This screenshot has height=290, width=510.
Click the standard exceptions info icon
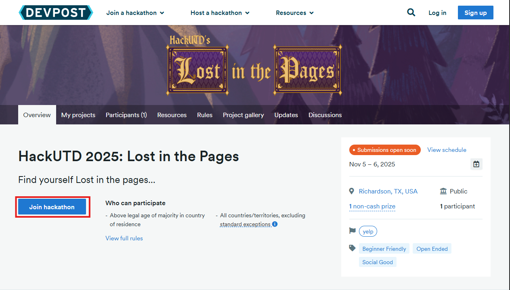coord(275,224)
